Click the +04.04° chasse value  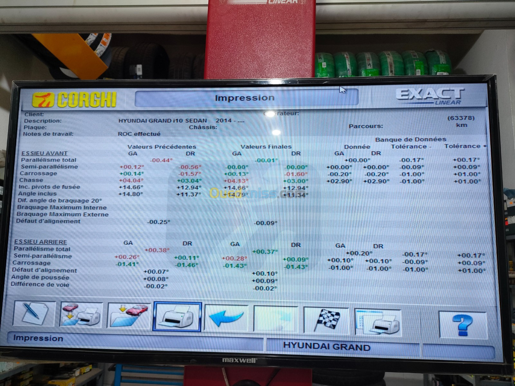pos(131,180)
